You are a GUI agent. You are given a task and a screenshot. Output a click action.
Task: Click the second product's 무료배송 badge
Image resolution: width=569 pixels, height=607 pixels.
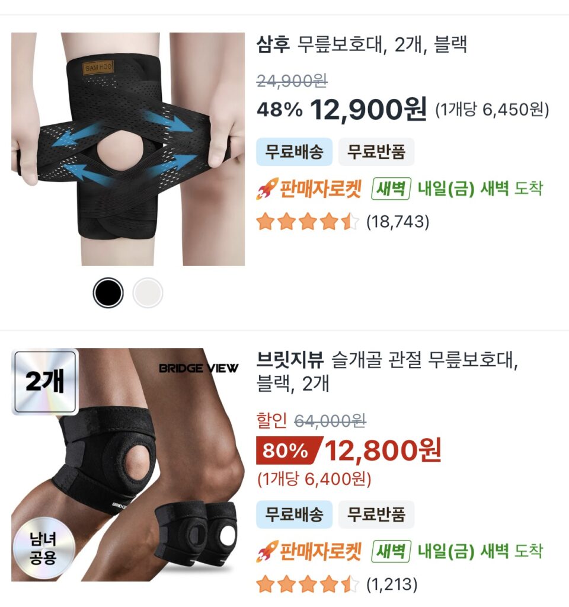(294, 515)
